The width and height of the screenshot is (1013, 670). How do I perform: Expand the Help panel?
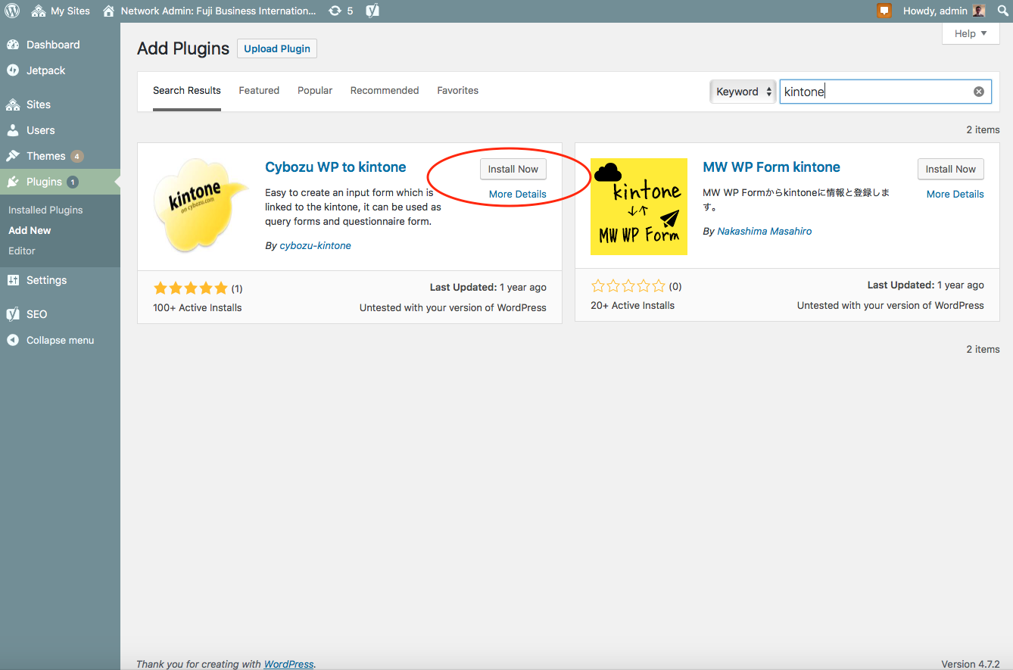point(970,33)
